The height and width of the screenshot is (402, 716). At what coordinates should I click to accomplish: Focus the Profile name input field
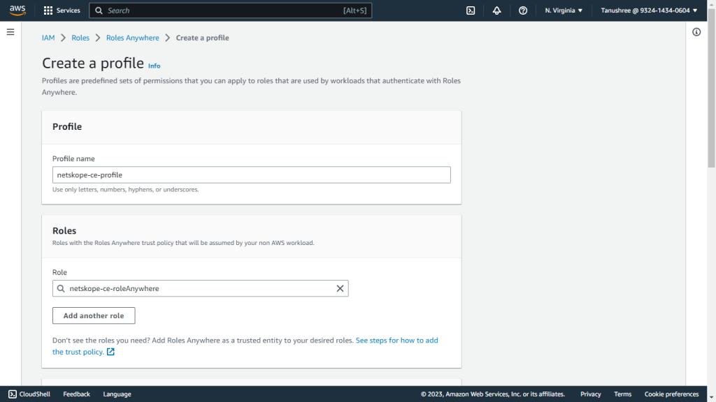click(251, 174)
